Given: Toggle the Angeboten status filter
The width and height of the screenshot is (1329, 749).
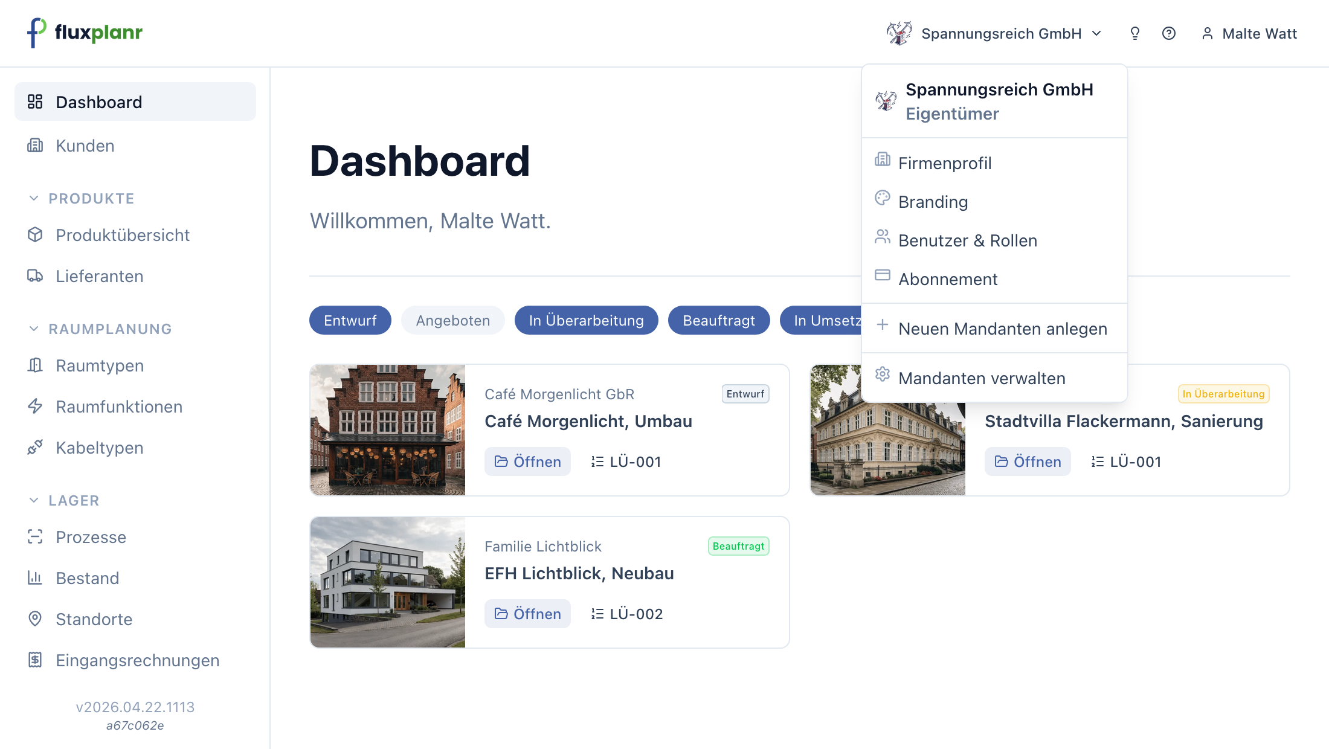Looking at the screenshot, I should (453, 320).
